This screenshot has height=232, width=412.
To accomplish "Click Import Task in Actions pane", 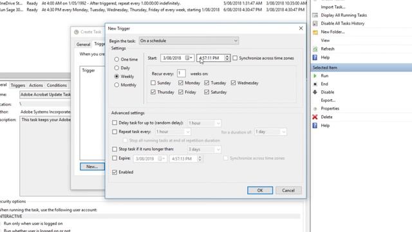I will 333,7.
